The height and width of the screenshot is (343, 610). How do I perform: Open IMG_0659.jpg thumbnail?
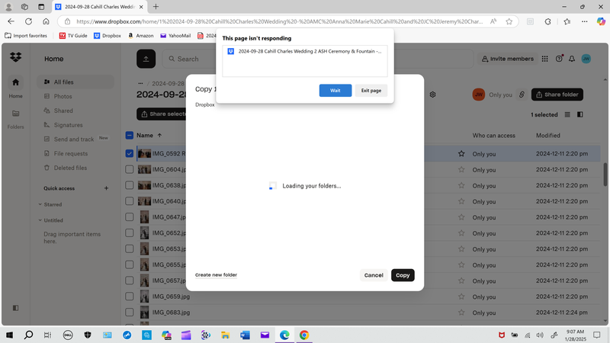[x=144, y=297]
